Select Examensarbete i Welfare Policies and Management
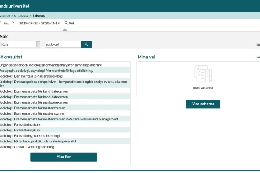The width and height of the screenshot is (260, 173). [x=59, y=119]
